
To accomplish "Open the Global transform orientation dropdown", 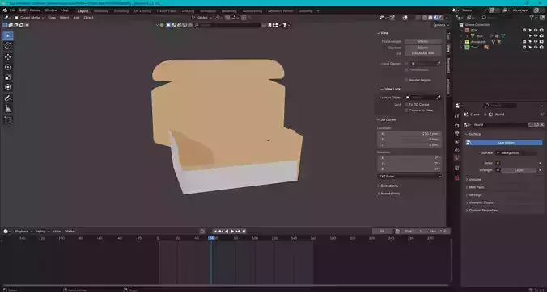I will tap(202, 18).
